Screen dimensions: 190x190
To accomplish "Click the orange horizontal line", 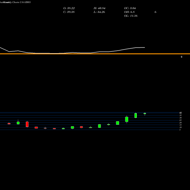I will coord(95,54).
